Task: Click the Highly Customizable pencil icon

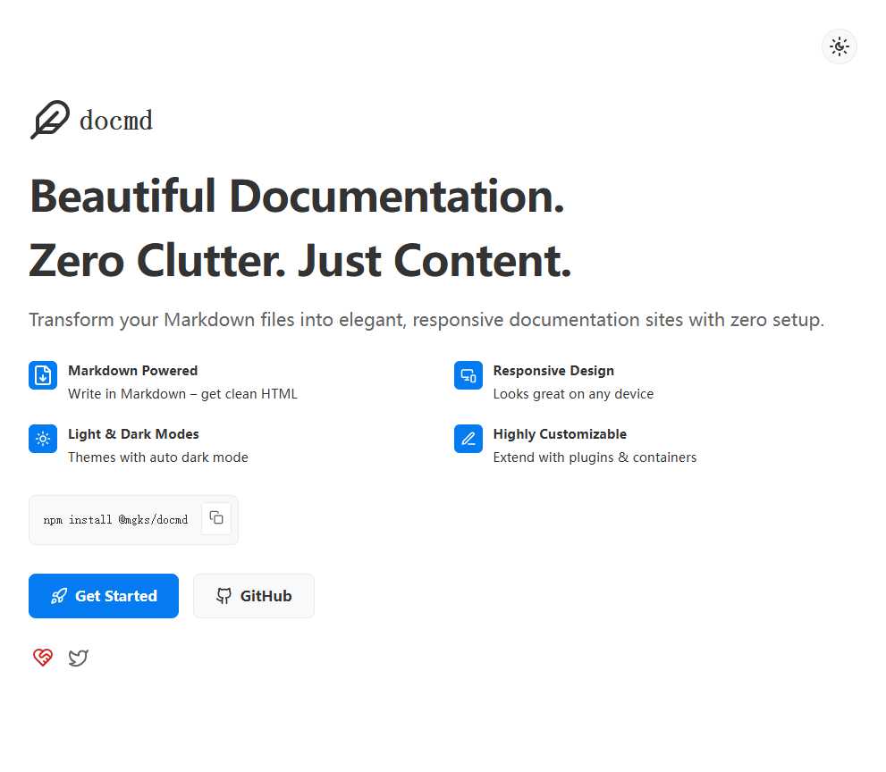Action: (468, 439)
